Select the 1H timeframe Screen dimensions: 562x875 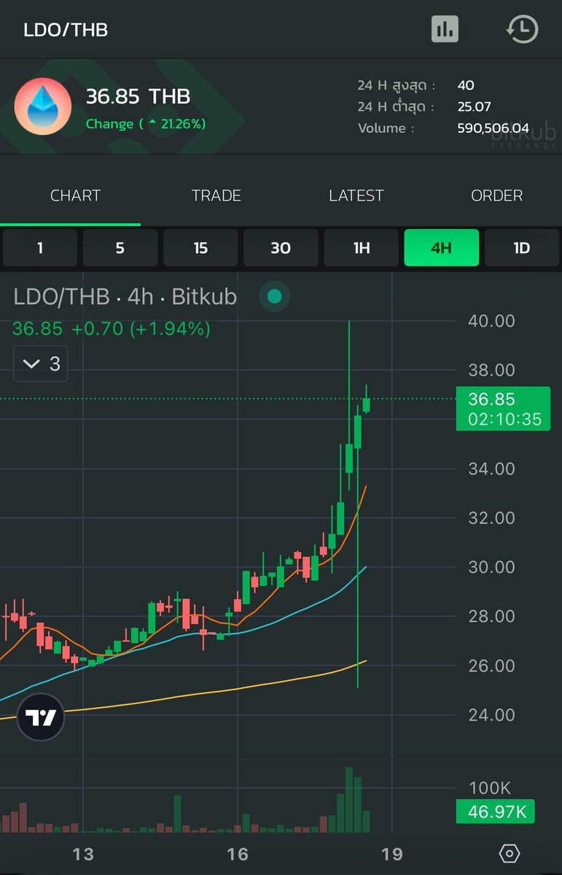(x=362, y=248)
